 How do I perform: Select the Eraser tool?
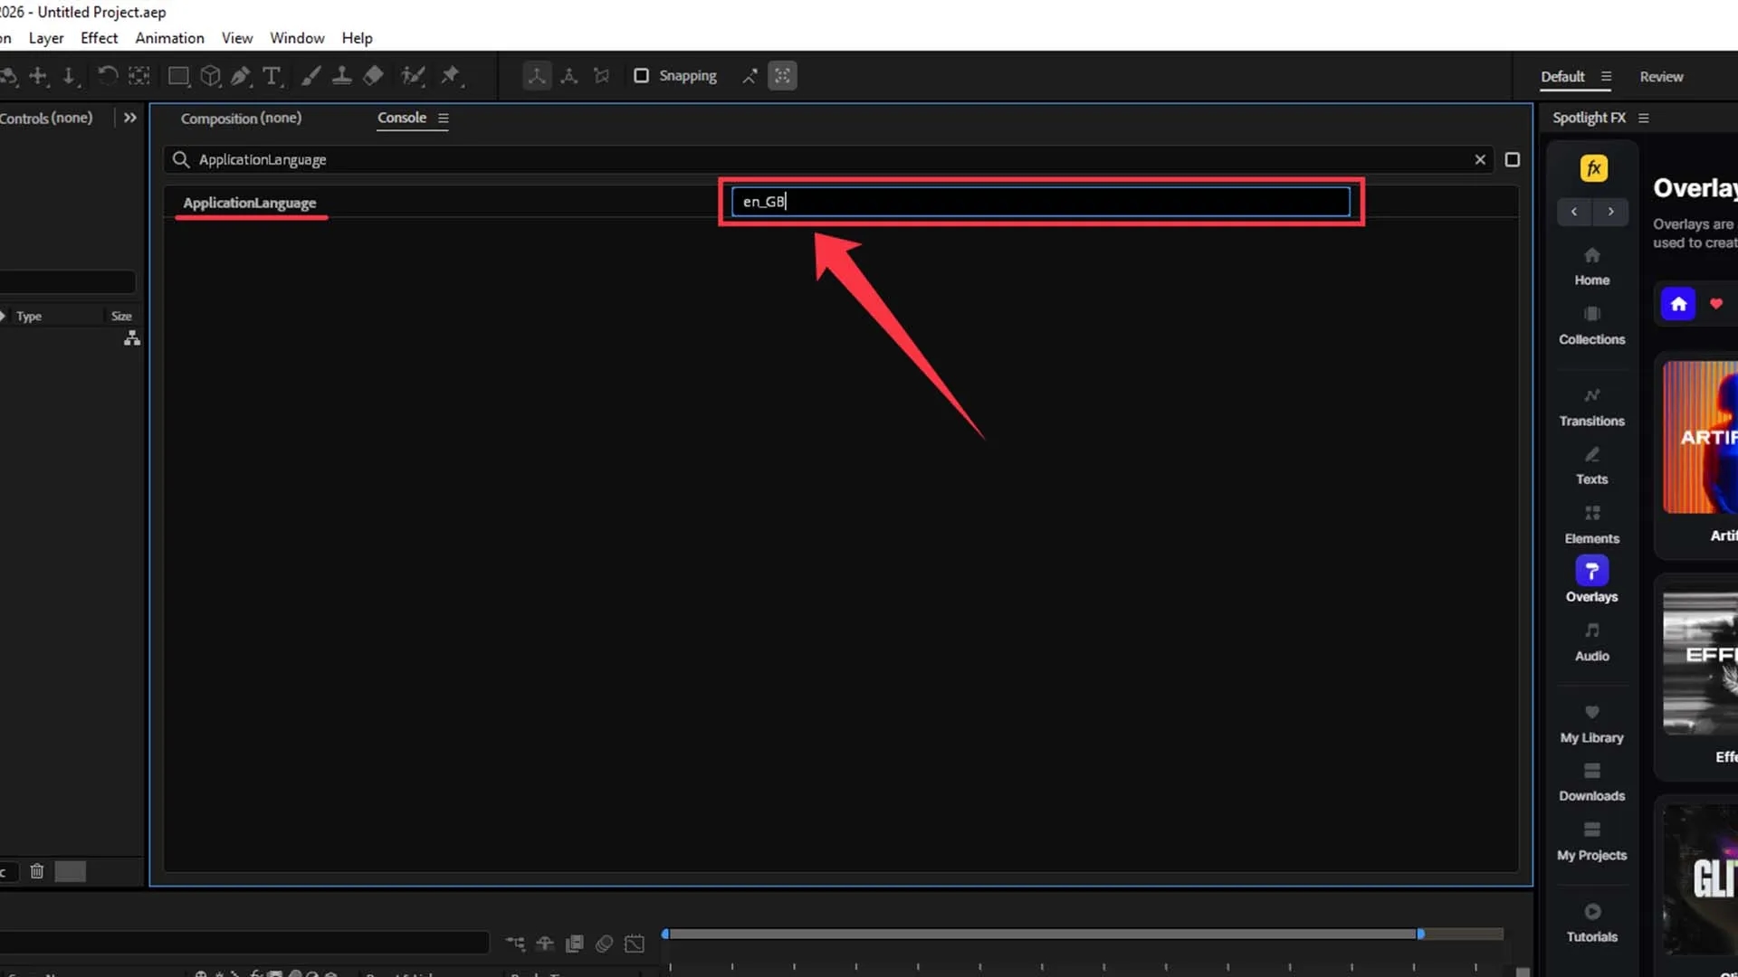pyautogui.click(x=373, y=76)
